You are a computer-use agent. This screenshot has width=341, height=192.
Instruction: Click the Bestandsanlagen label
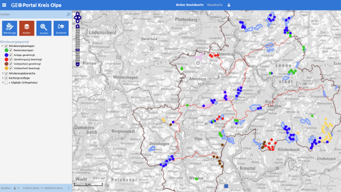(x=24, y=51)
